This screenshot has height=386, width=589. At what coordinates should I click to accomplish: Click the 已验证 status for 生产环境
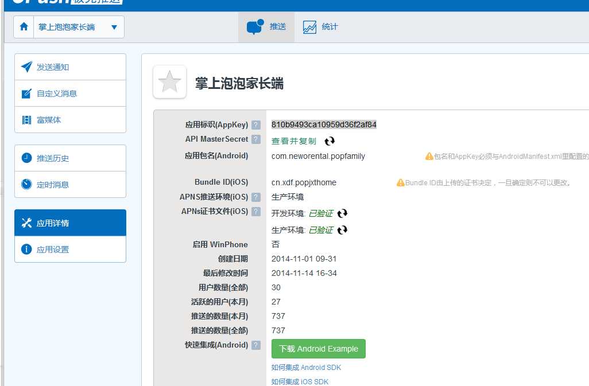coord(321,230)
